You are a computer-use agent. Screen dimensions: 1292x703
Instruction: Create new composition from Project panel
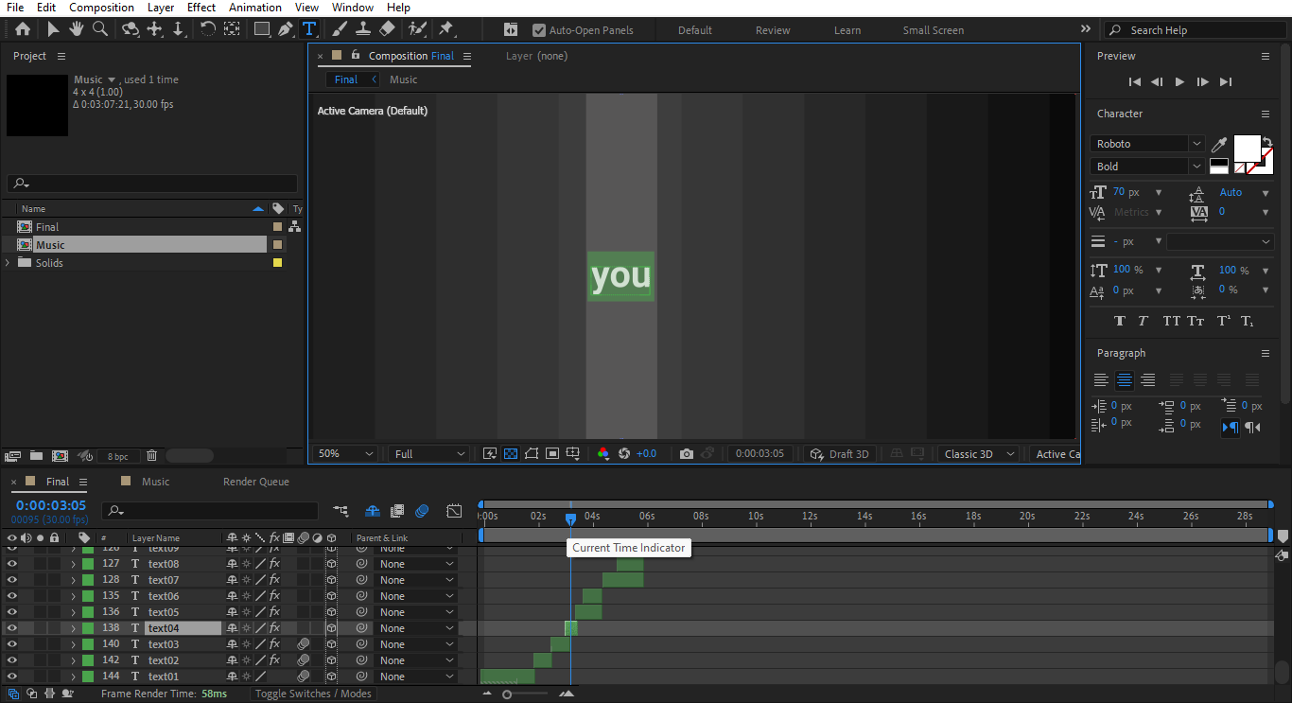click(60, 456)
